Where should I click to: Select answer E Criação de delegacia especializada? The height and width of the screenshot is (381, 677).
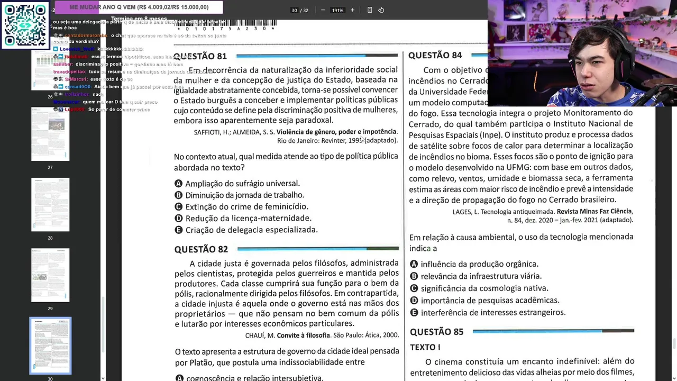click(x=246, y=230)
